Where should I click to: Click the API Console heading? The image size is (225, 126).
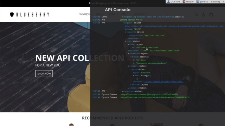[118, 10]
